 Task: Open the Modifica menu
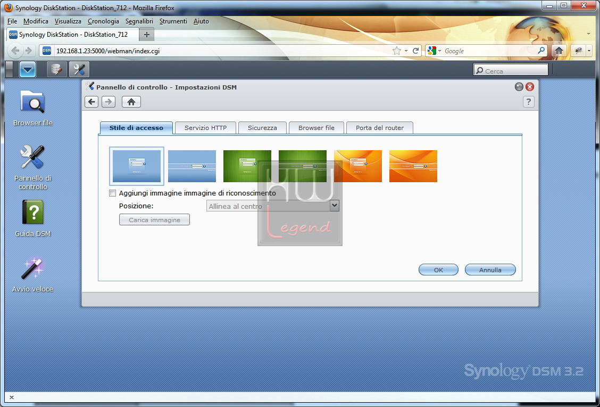click(36, 21)
